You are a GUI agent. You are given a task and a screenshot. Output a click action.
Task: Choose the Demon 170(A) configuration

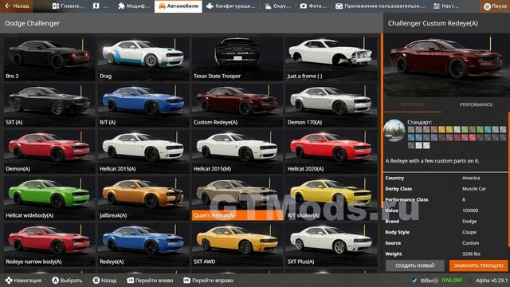coord(331,105)
